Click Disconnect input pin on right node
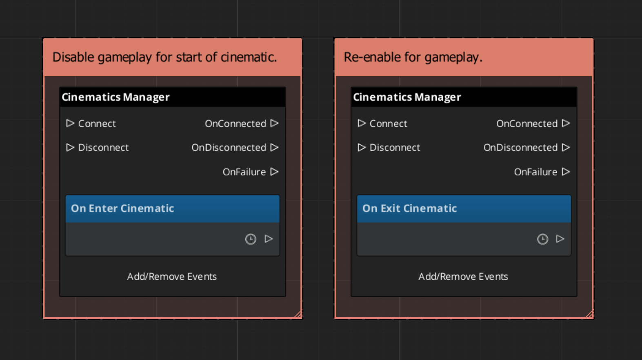642x360 pixels. [x=362, y=147]
